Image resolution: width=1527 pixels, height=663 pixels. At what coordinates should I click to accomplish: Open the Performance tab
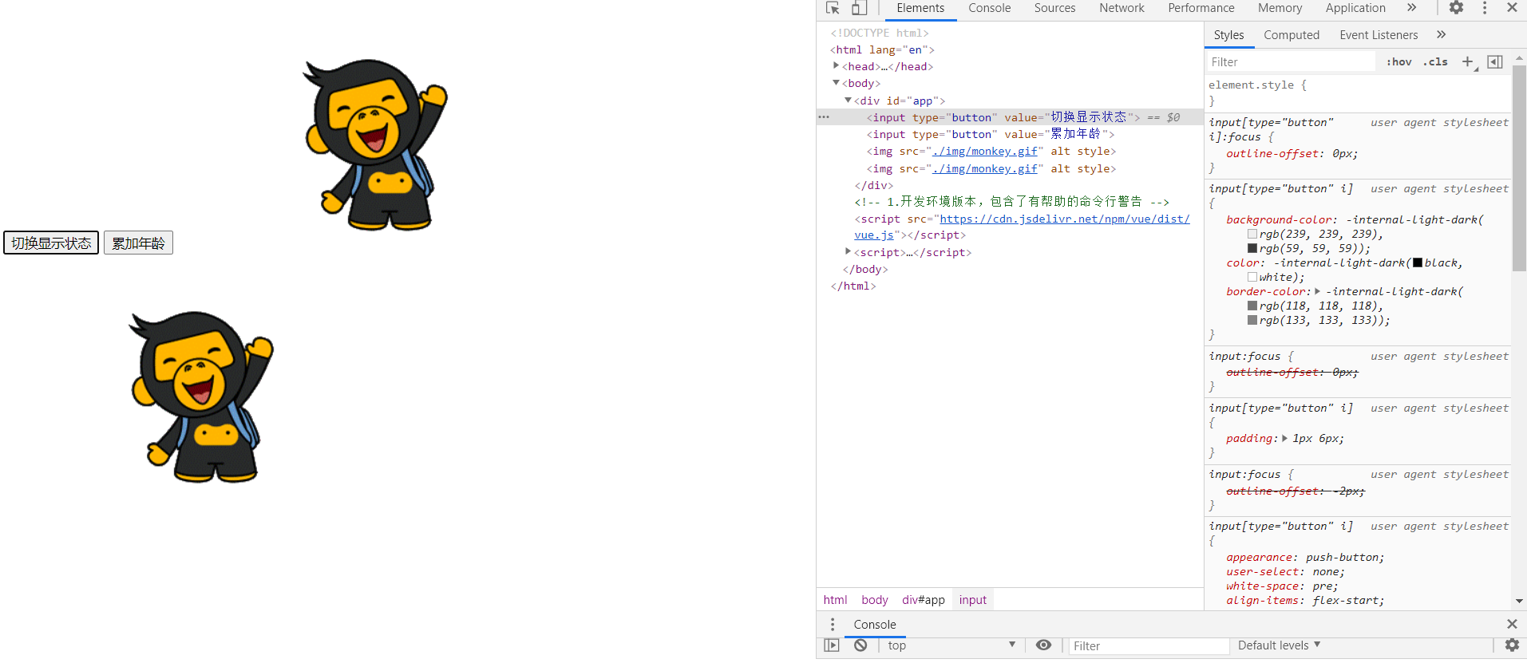[x=1201, y=8]
